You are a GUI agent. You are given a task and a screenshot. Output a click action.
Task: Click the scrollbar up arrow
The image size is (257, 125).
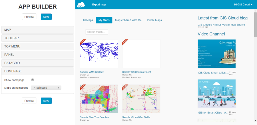(x=255, y=11)
